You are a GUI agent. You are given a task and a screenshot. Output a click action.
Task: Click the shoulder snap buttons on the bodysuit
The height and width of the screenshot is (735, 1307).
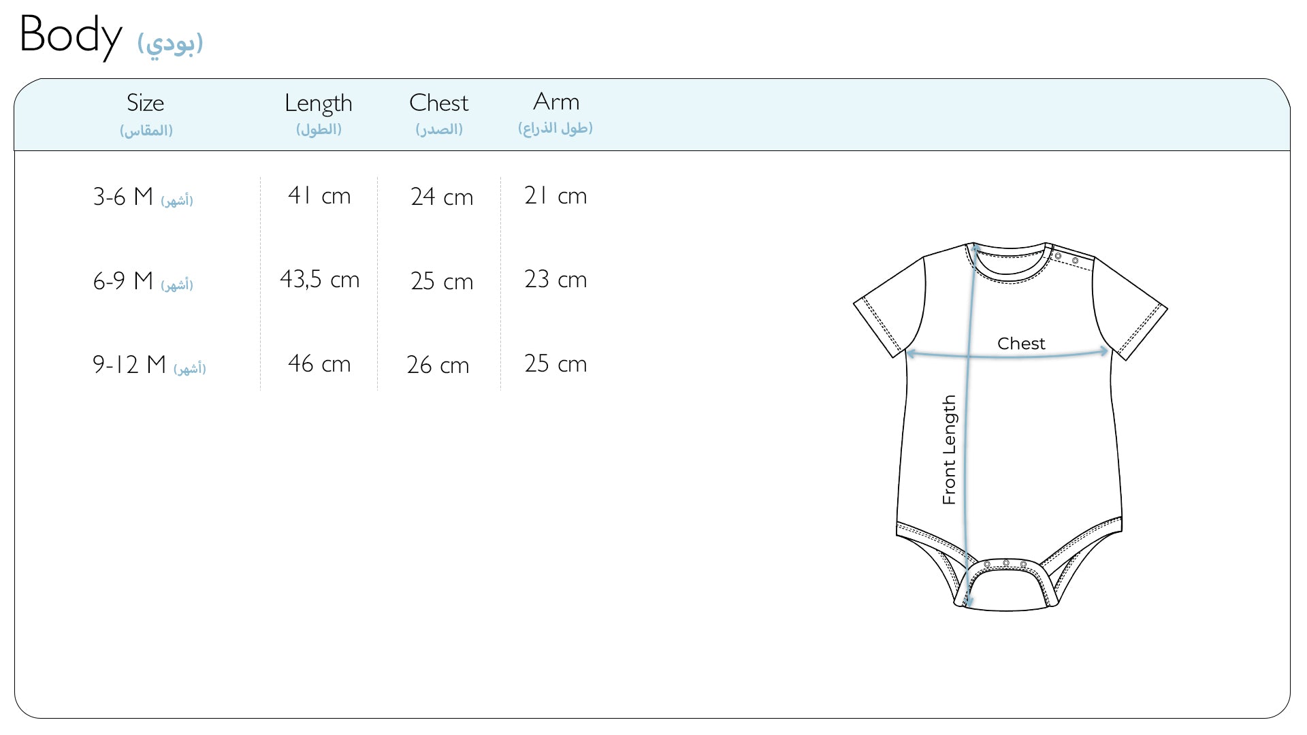(1067, 259)
